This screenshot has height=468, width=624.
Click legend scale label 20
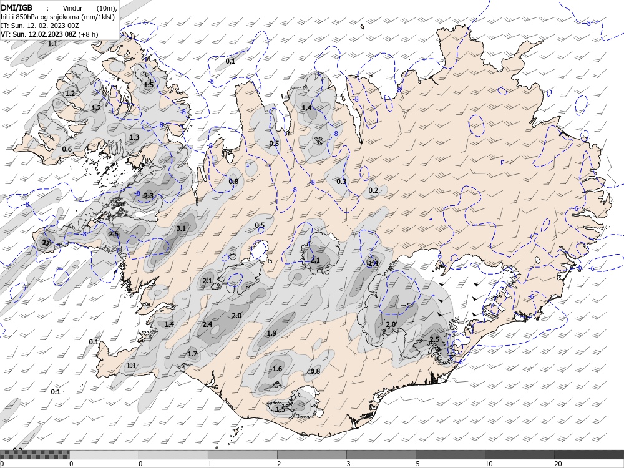coord(558,464)
